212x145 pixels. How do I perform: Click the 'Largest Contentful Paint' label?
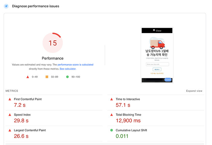pos(30,130)
